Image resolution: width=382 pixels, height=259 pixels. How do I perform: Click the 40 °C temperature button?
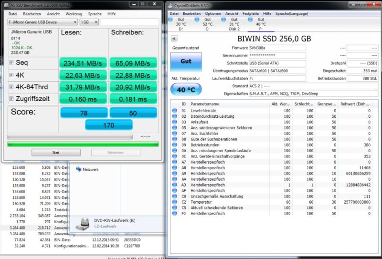click(186, 90)
